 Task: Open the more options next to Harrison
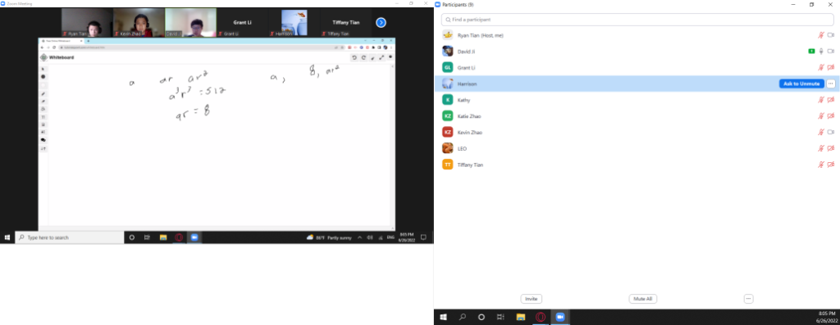pos(830,84)
